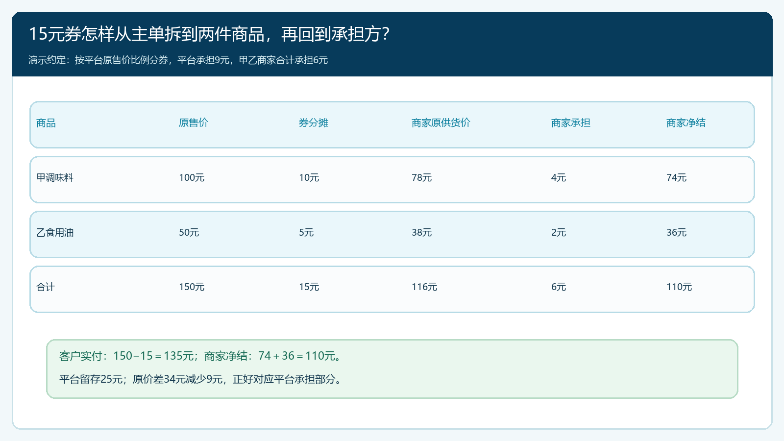Click the 商家承担 column header
Screen dimensions: 784x441
pyautogui.click(x=571, y=123)
